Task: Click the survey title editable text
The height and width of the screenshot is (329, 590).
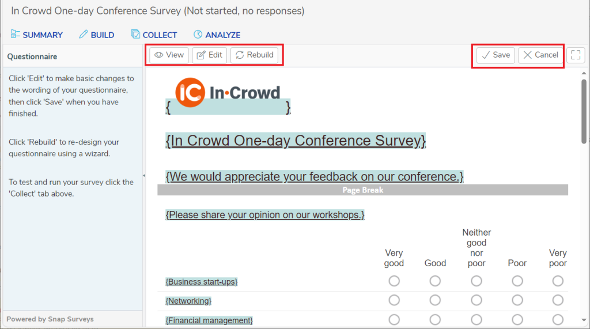Action: tap(296, 141)
